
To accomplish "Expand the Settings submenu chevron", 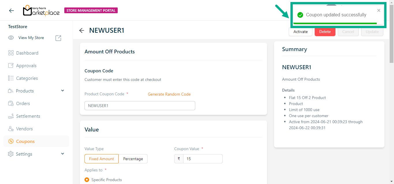I will (x=63, y=154).
